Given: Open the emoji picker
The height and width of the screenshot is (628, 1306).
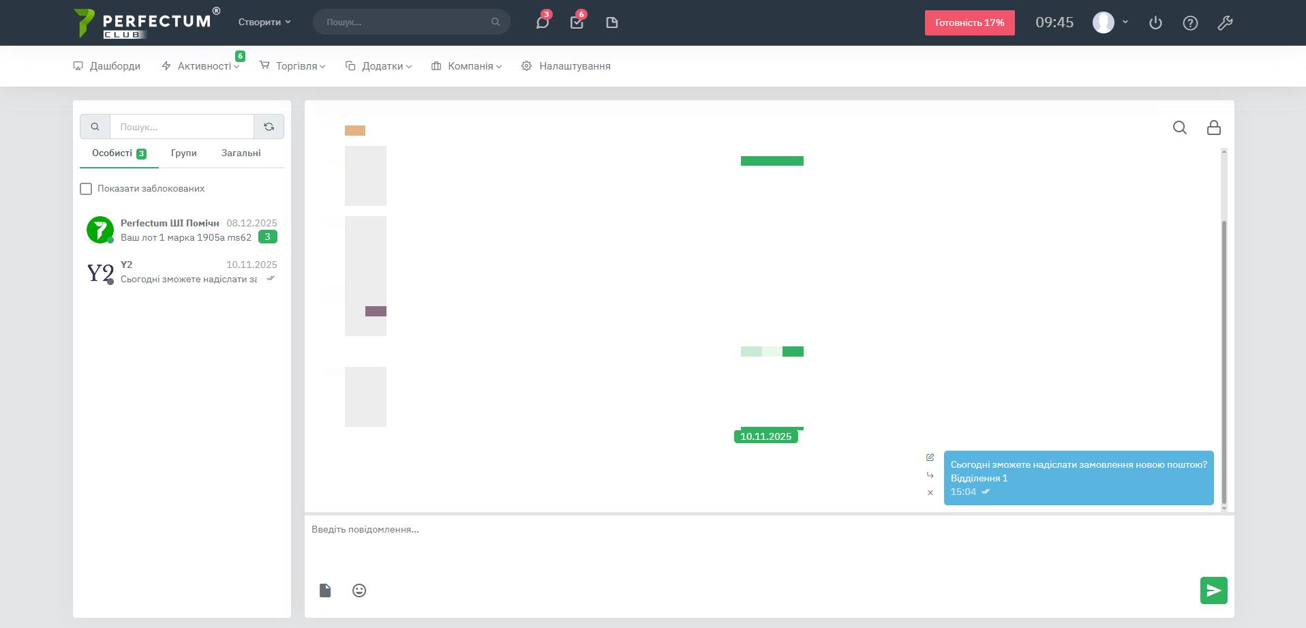Looking at the screenshot, I should (x=359, y=590).
